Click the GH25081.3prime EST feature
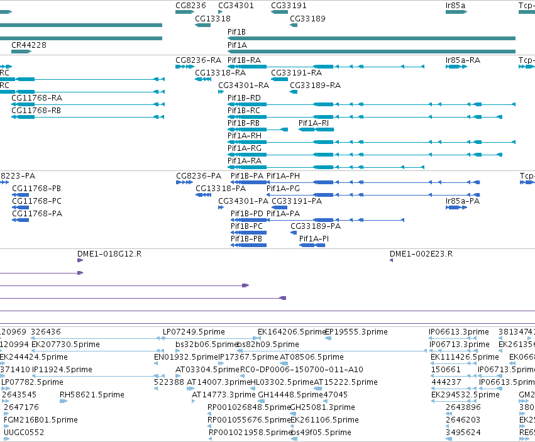535x442 pixels. (x=293, y=414)
